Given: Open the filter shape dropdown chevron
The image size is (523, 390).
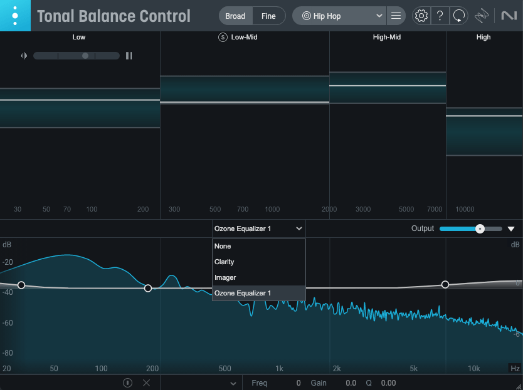Looking at the screenshot, I should 233,383.
